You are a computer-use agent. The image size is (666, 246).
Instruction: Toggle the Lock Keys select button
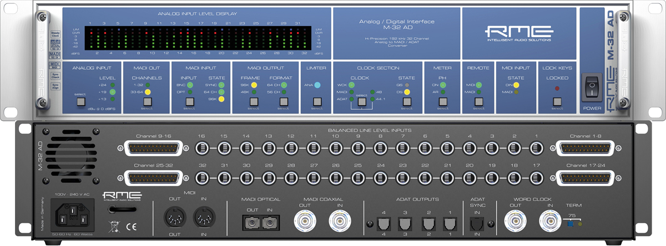(x=557, y=102)
